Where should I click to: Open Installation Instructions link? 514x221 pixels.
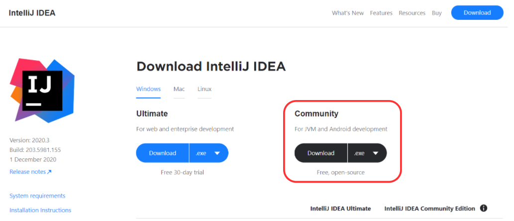tap(40, 210)
